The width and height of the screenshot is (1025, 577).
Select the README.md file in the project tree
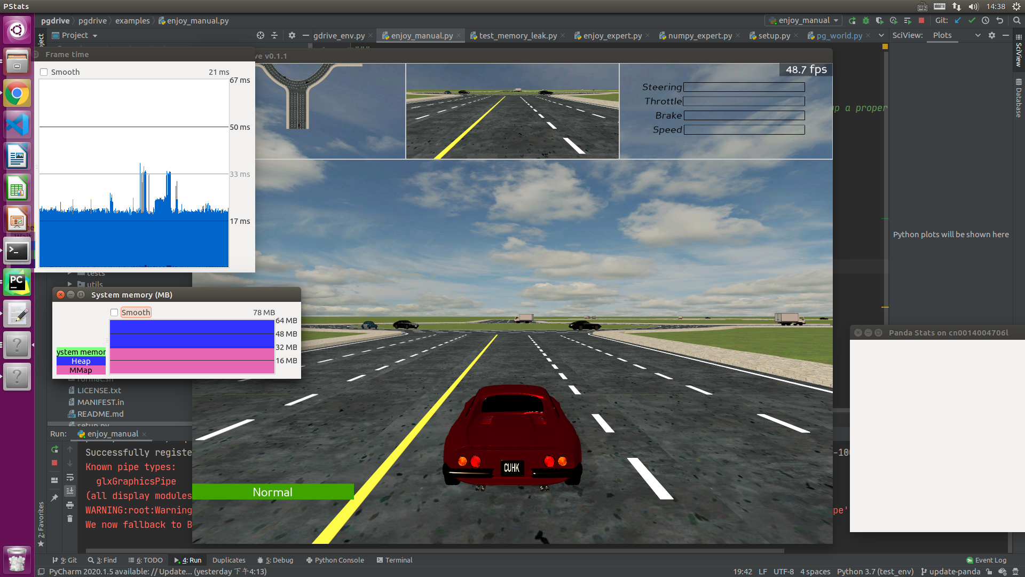point(101,414)
